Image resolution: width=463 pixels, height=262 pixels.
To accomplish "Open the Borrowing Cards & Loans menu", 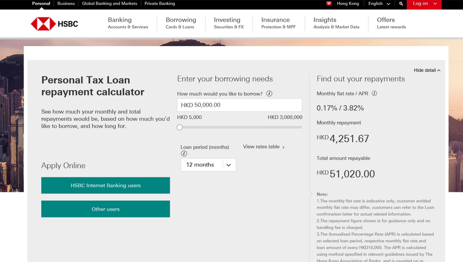I will click(181, 23).
